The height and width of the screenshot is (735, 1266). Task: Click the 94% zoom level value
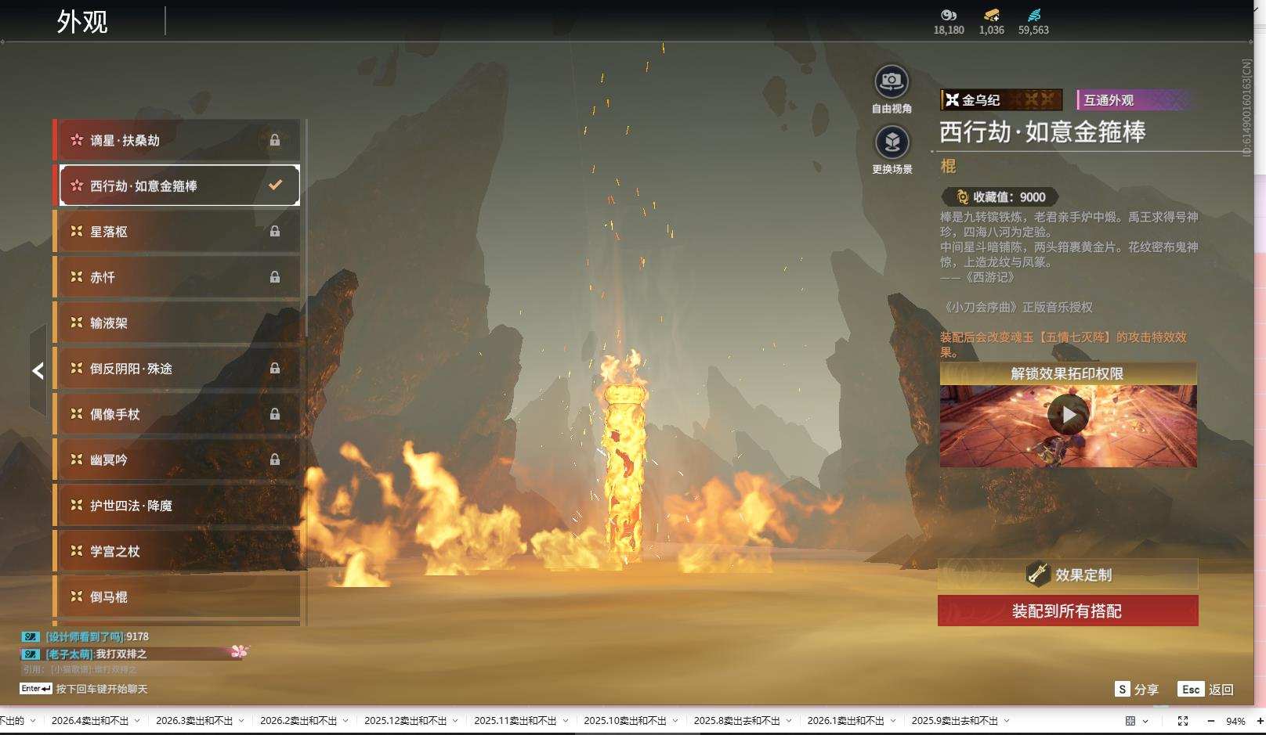(1235, 721)
